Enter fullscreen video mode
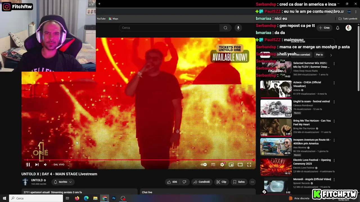This screenshot has height=202, width=360. (249, 165)
